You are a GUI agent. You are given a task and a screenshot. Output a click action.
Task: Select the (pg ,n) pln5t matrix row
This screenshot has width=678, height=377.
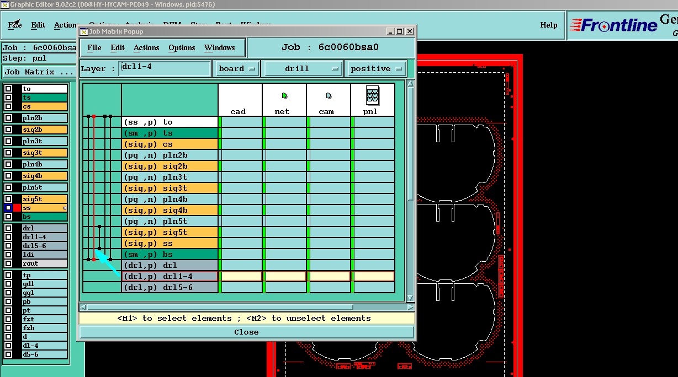pos(170,222)
